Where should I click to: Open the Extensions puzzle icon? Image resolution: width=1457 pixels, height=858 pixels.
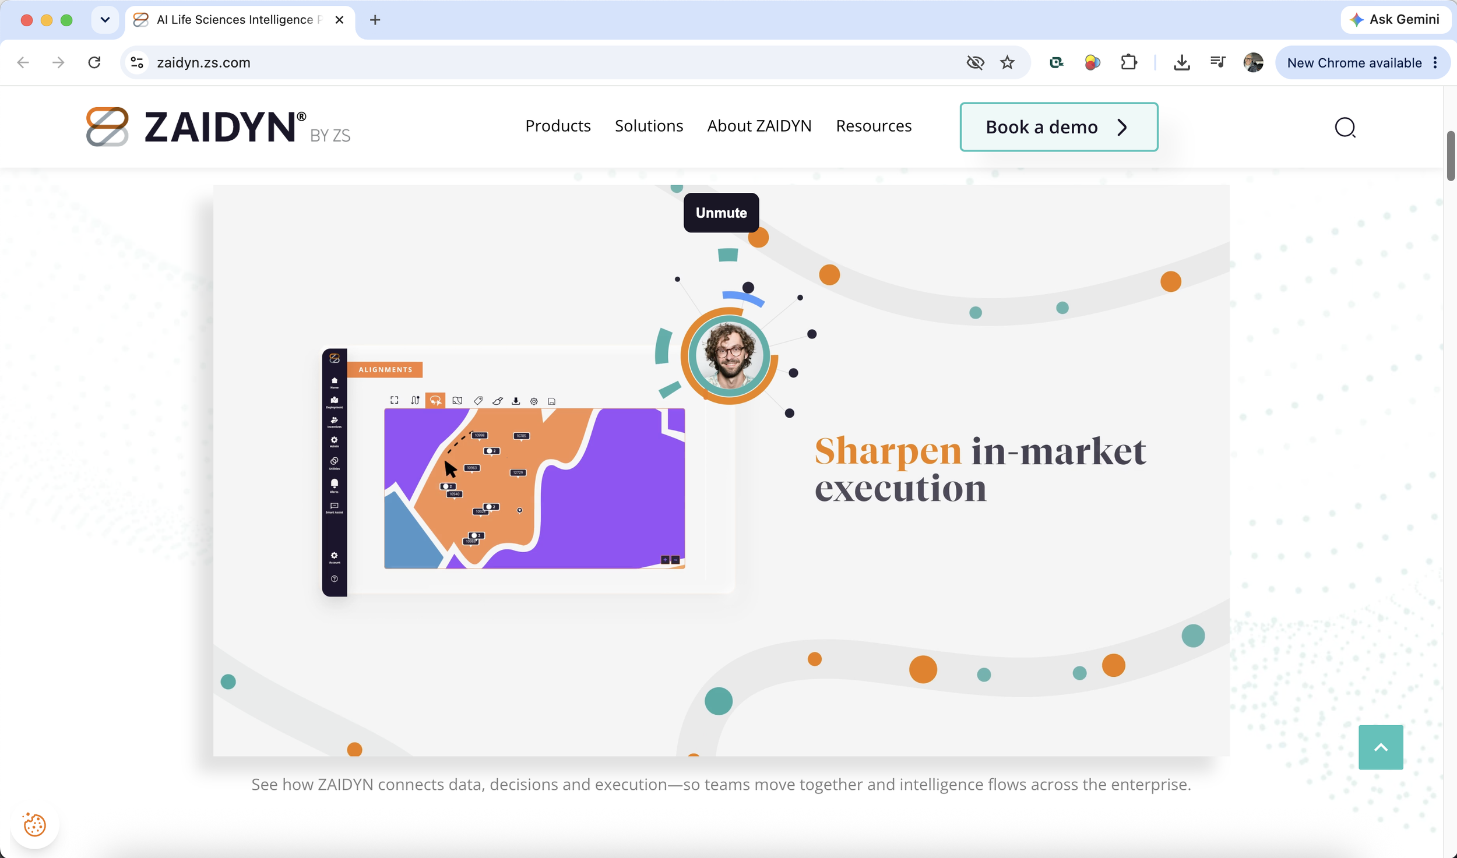pyautogui.click(x=1129, y=62)
